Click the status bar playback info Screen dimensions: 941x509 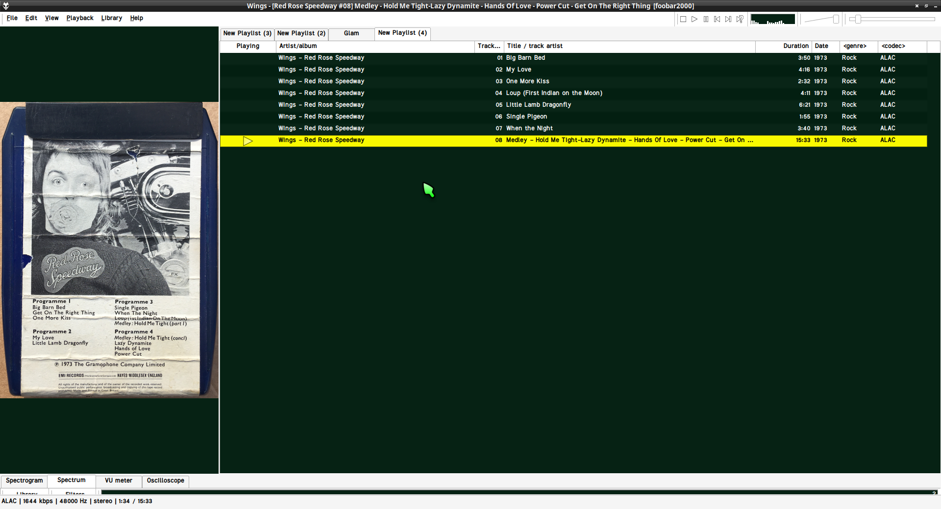pos(77,501)
